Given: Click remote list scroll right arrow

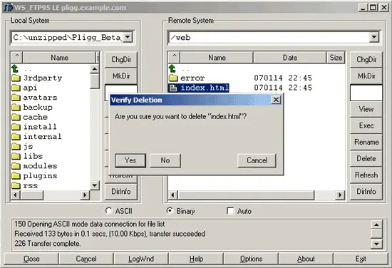Looking at the screenshot, I should (340, 195).
